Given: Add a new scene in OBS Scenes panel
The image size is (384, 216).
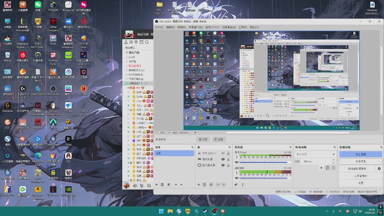Looking at the screenshot, I should tap(157, 185).
